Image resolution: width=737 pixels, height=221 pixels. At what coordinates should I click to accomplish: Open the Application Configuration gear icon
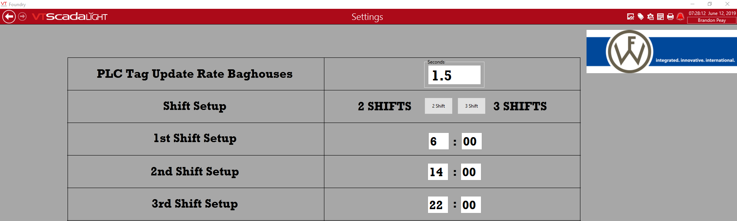click(x=650, y=16)
